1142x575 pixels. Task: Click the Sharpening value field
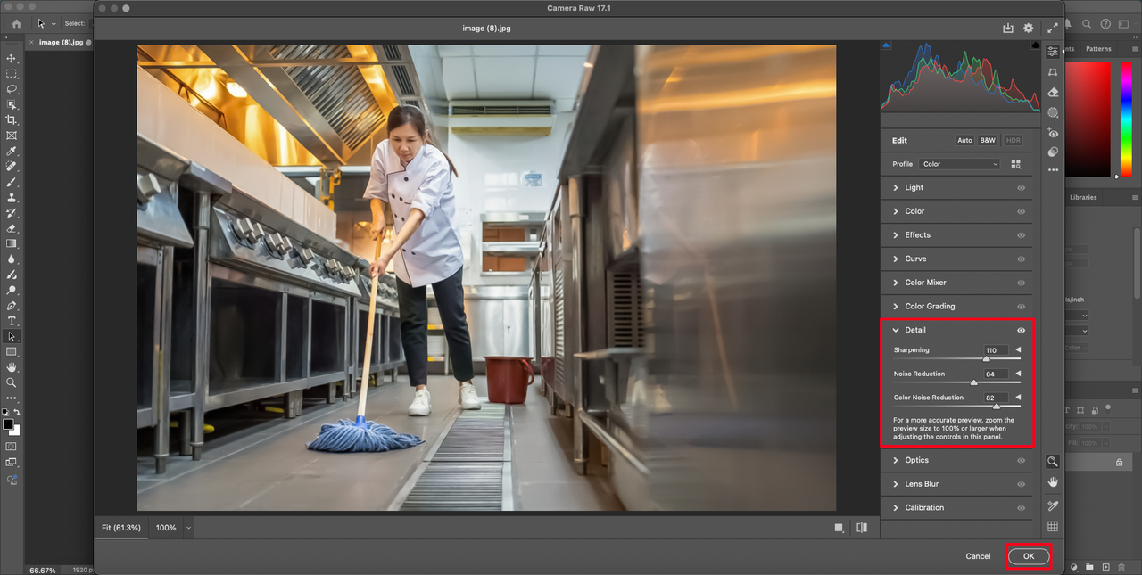996,350
